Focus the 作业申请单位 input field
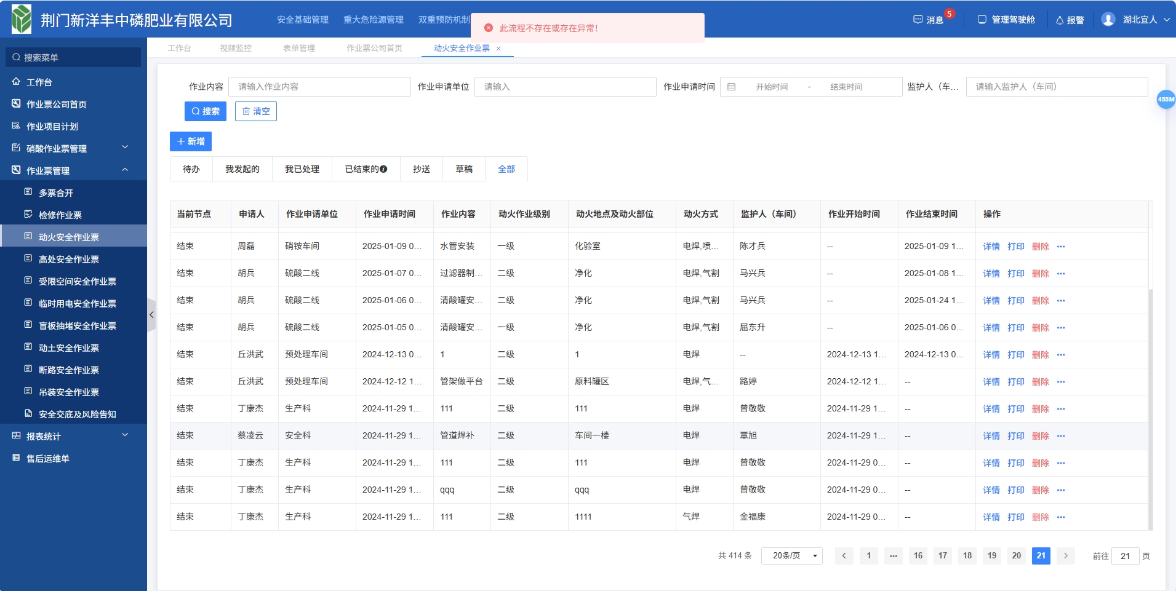 coord(565,87)
